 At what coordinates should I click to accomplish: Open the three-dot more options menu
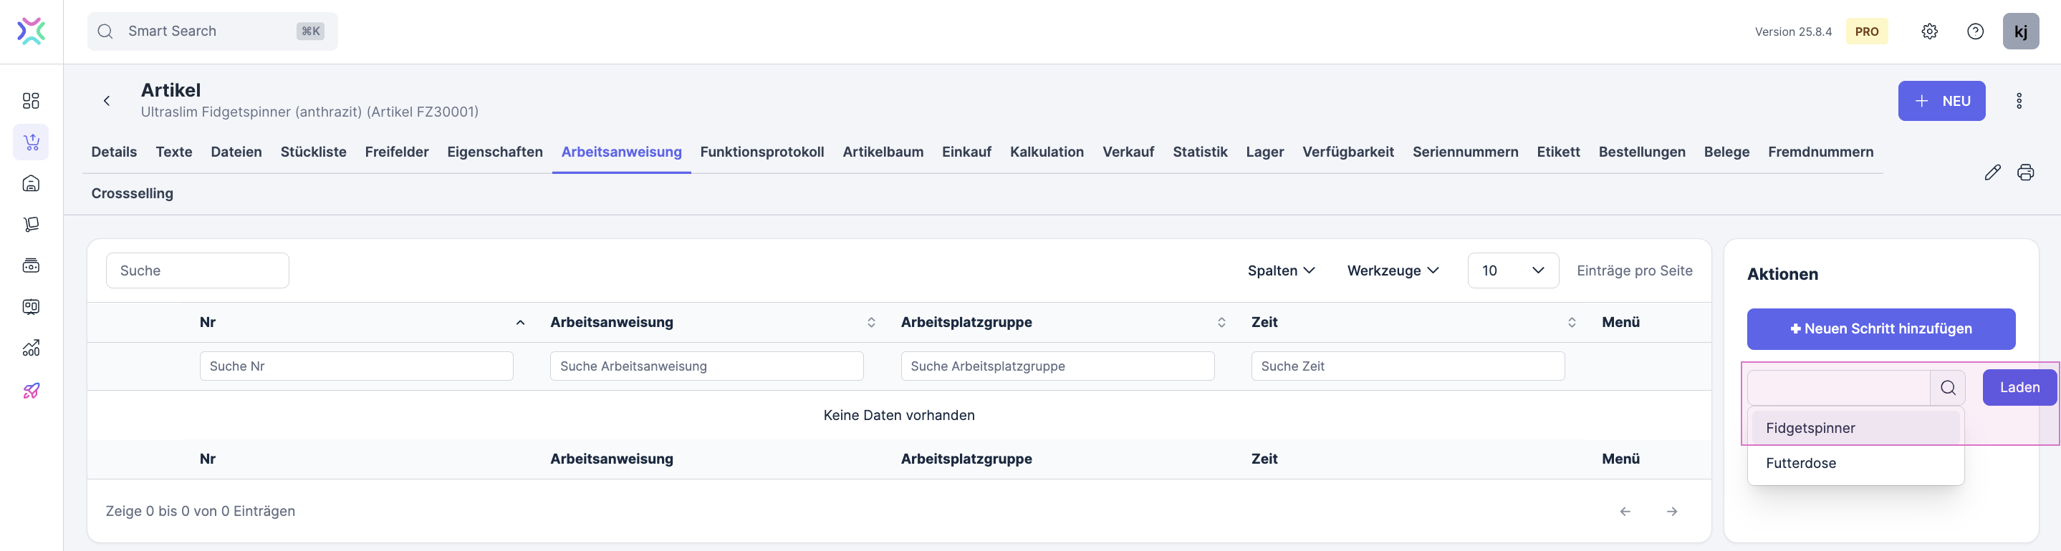[x=2019, y=101]
